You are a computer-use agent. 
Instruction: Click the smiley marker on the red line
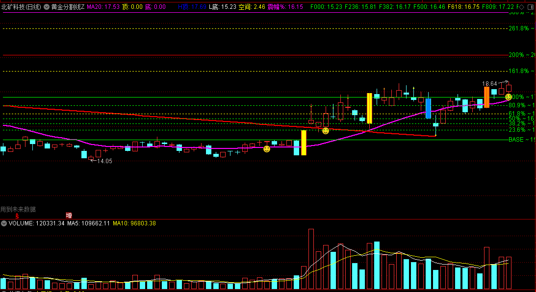click(x=326, y=131)
